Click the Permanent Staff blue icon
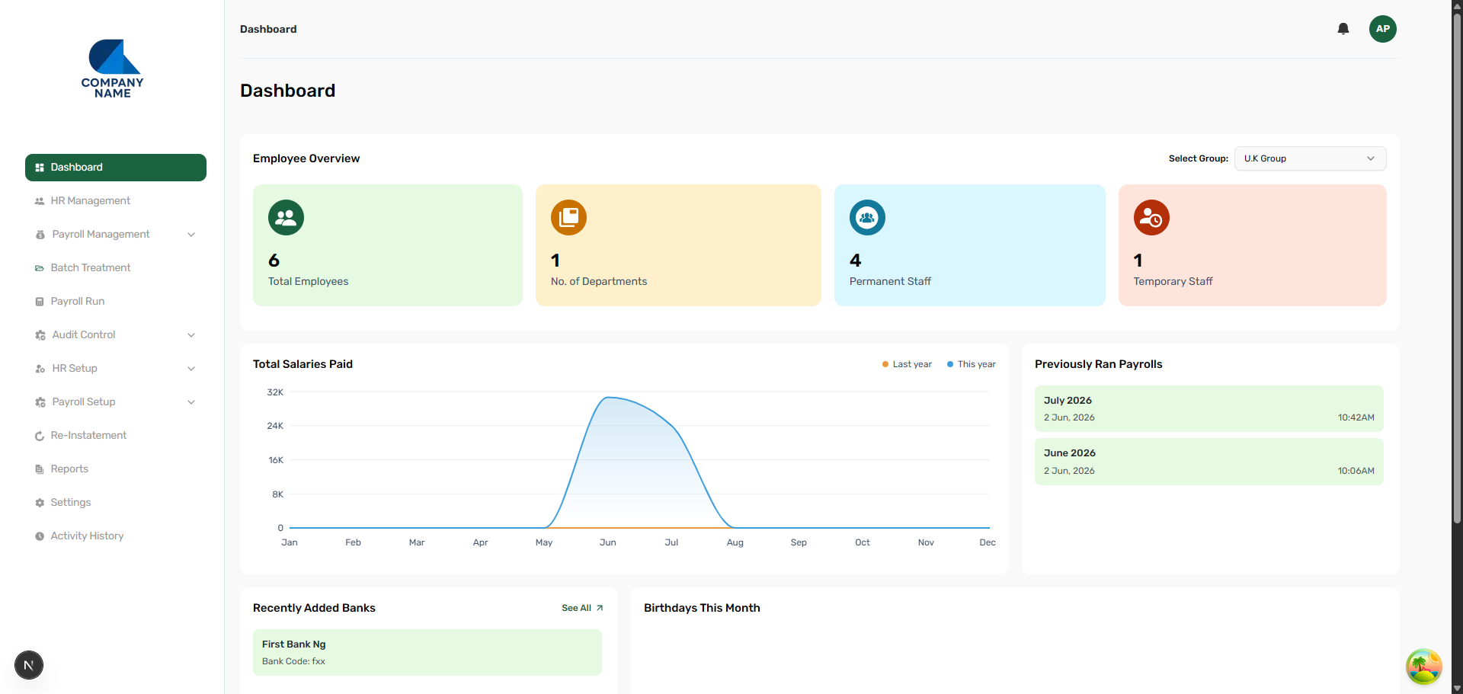Screen dimensions: 1463x694 (867, 218)
